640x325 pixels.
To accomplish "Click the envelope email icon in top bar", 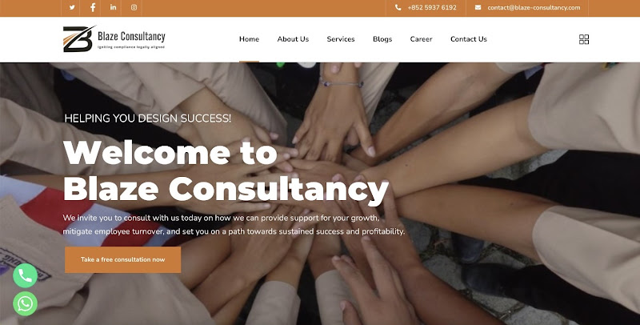I will (478, 7).
